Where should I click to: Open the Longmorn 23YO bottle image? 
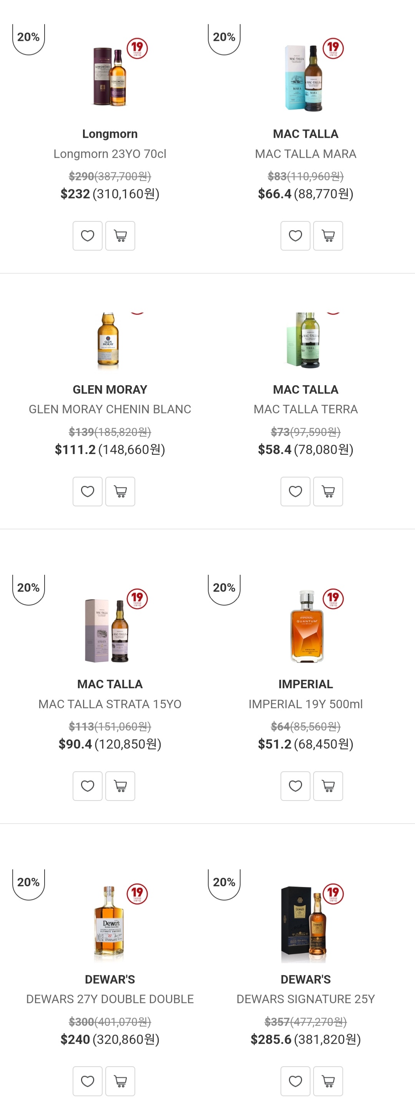pos(110,76)
